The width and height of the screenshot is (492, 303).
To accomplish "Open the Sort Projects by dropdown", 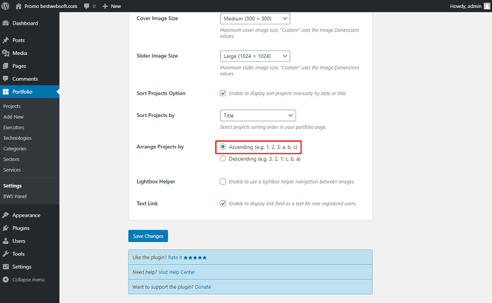I will pyautogui.click(x=258, y=115).
